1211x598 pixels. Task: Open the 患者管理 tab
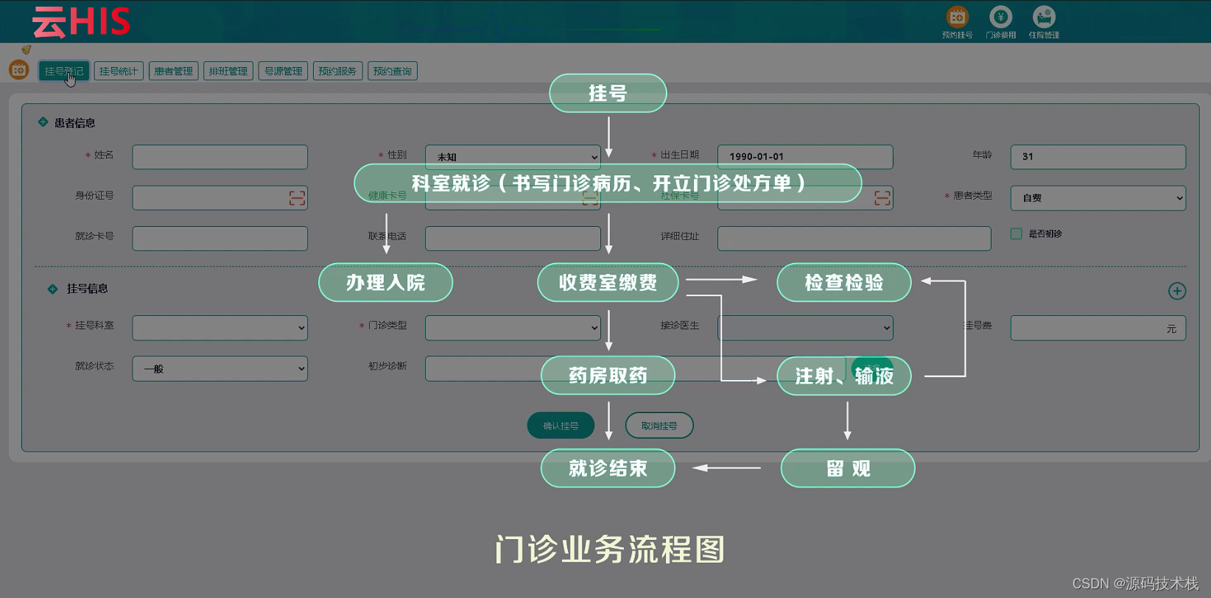(173, 71)
